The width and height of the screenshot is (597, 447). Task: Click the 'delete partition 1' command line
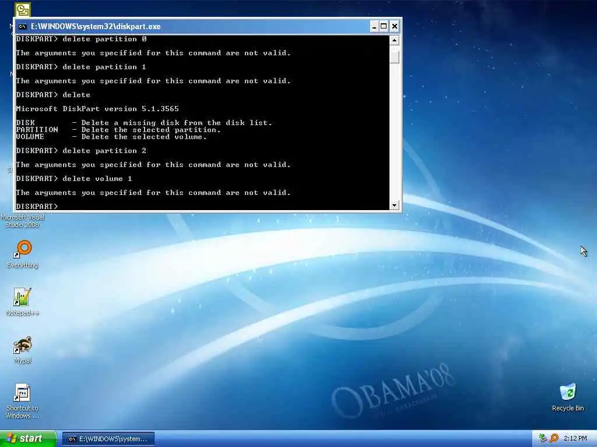[81, 67]
